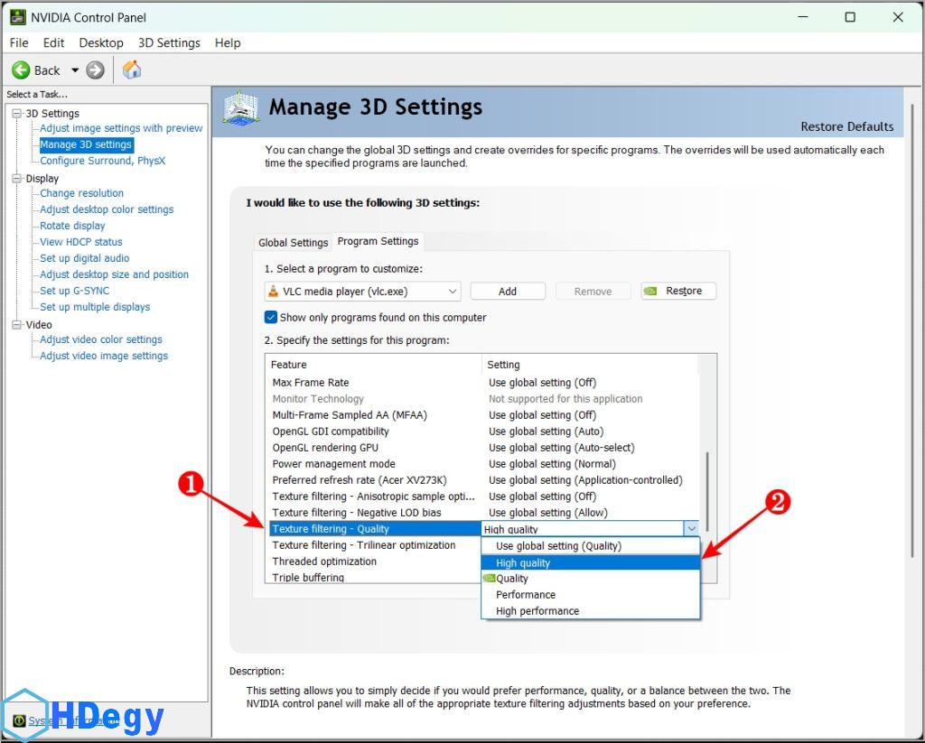Click the Restore button with NVIDIA logo
Viewport: 925px width, 743px height.
pos(678,291)
